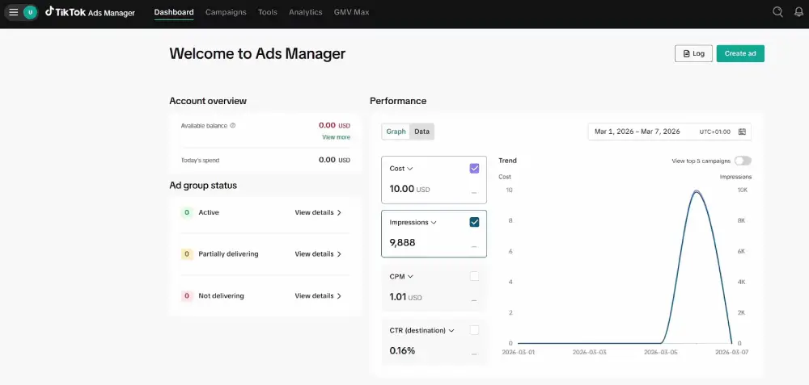Open the GMV Max tab

tap(351, 12)
